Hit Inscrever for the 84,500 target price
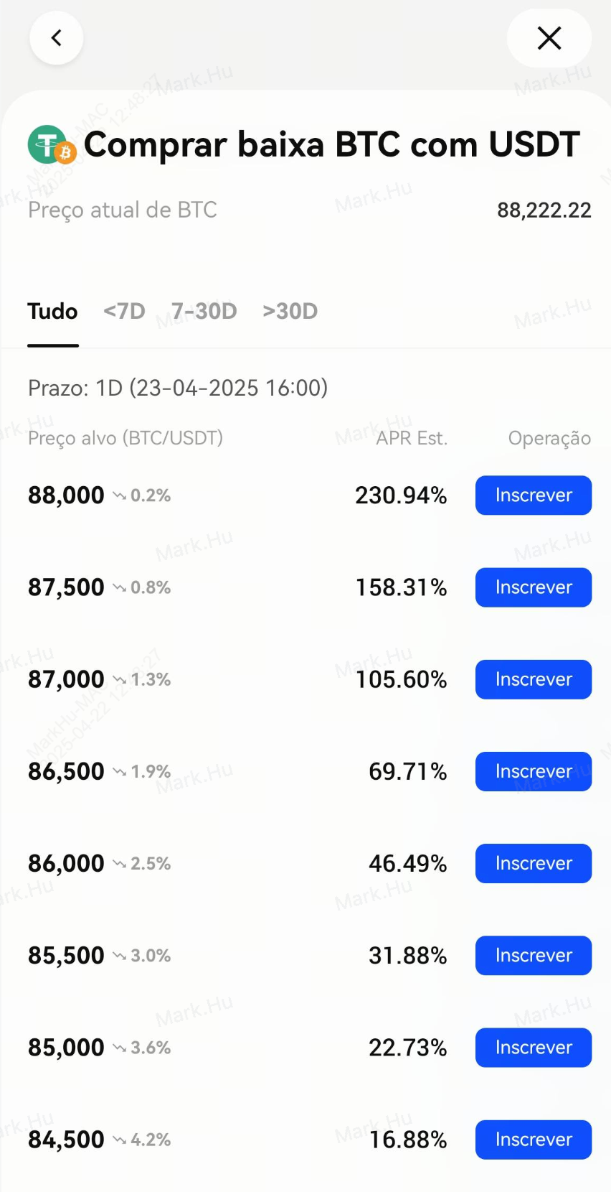 coord(533,1140)
